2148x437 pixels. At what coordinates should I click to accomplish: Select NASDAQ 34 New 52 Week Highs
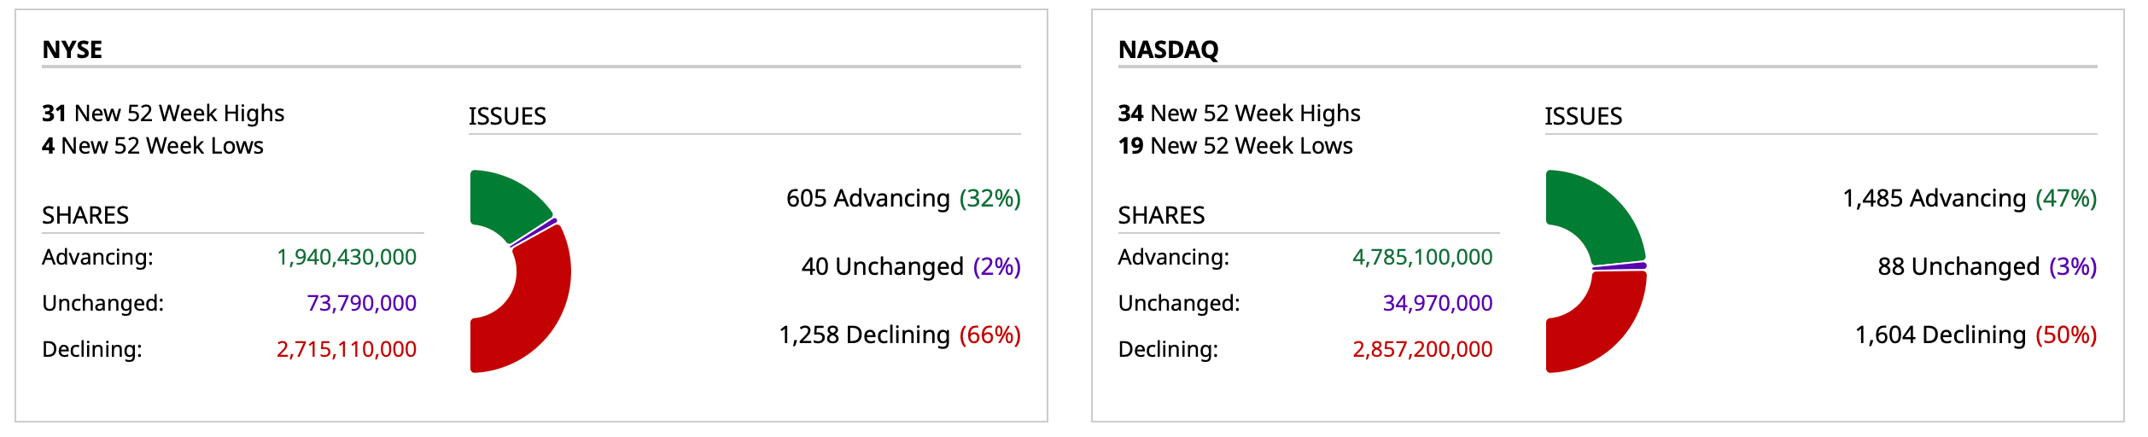pos(1239,114)
